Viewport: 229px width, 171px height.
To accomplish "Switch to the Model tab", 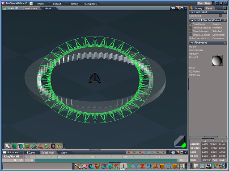I will (x=48, y=8).
